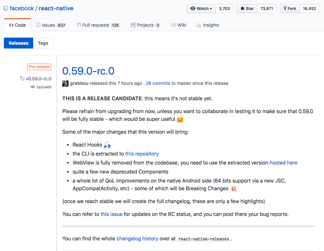Open the 0.59.0-rc.0 release title

[x=88, y=71]
